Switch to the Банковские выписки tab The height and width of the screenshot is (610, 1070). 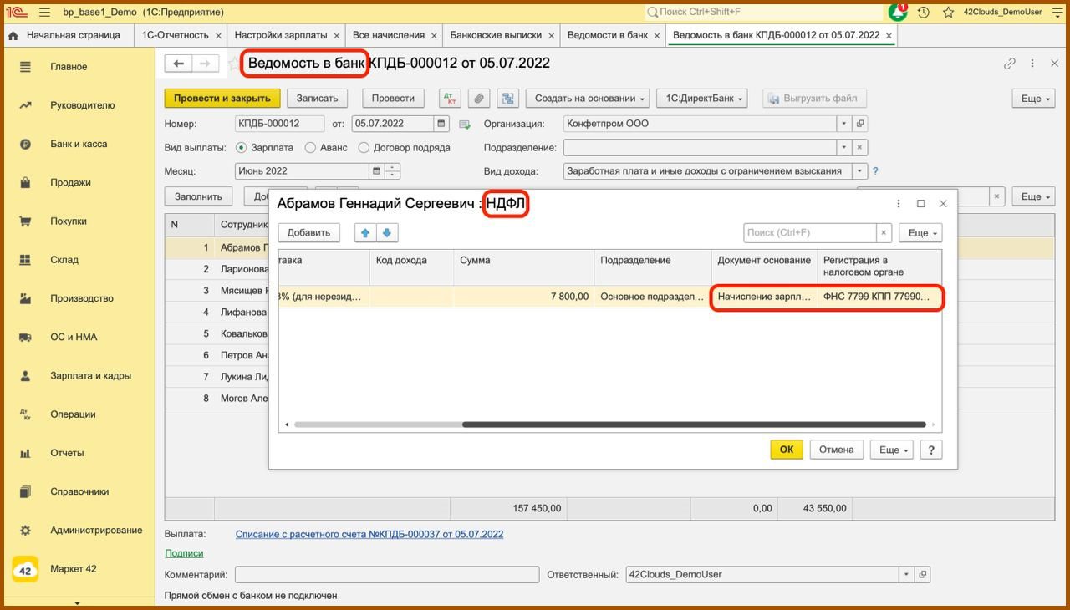[x=495, y=35]
